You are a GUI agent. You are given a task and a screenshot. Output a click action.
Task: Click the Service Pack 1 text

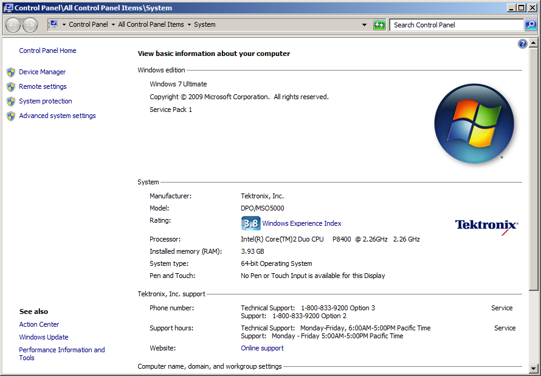tap(171, 110)
